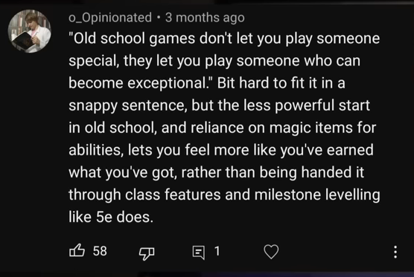414x277 pixels.
Task: Open the '3 months ago' timestamp link
Action: (x=205, y=18)
